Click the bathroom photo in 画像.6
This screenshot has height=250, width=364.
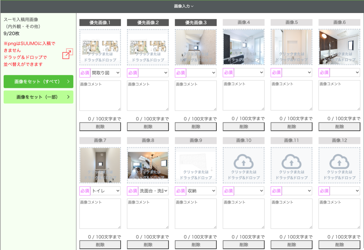pos(339,47)
